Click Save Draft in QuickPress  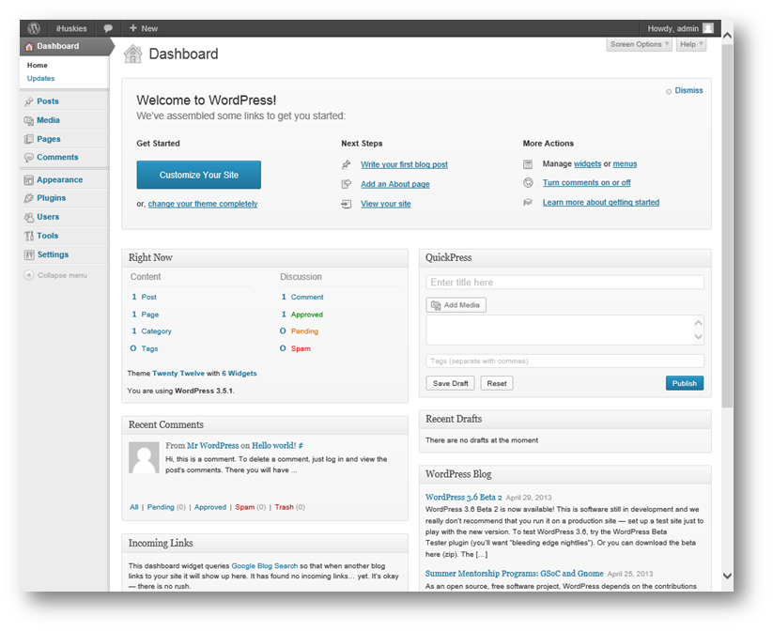point(450,383)
